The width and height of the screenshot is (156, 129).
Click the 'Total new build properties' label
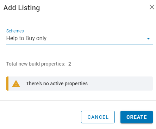click(x=36, y=64)
